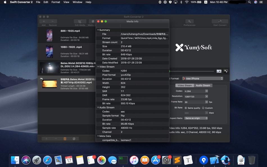Open the Format menu in menu bar
The image size is (267, 167).
coord(56,2)
